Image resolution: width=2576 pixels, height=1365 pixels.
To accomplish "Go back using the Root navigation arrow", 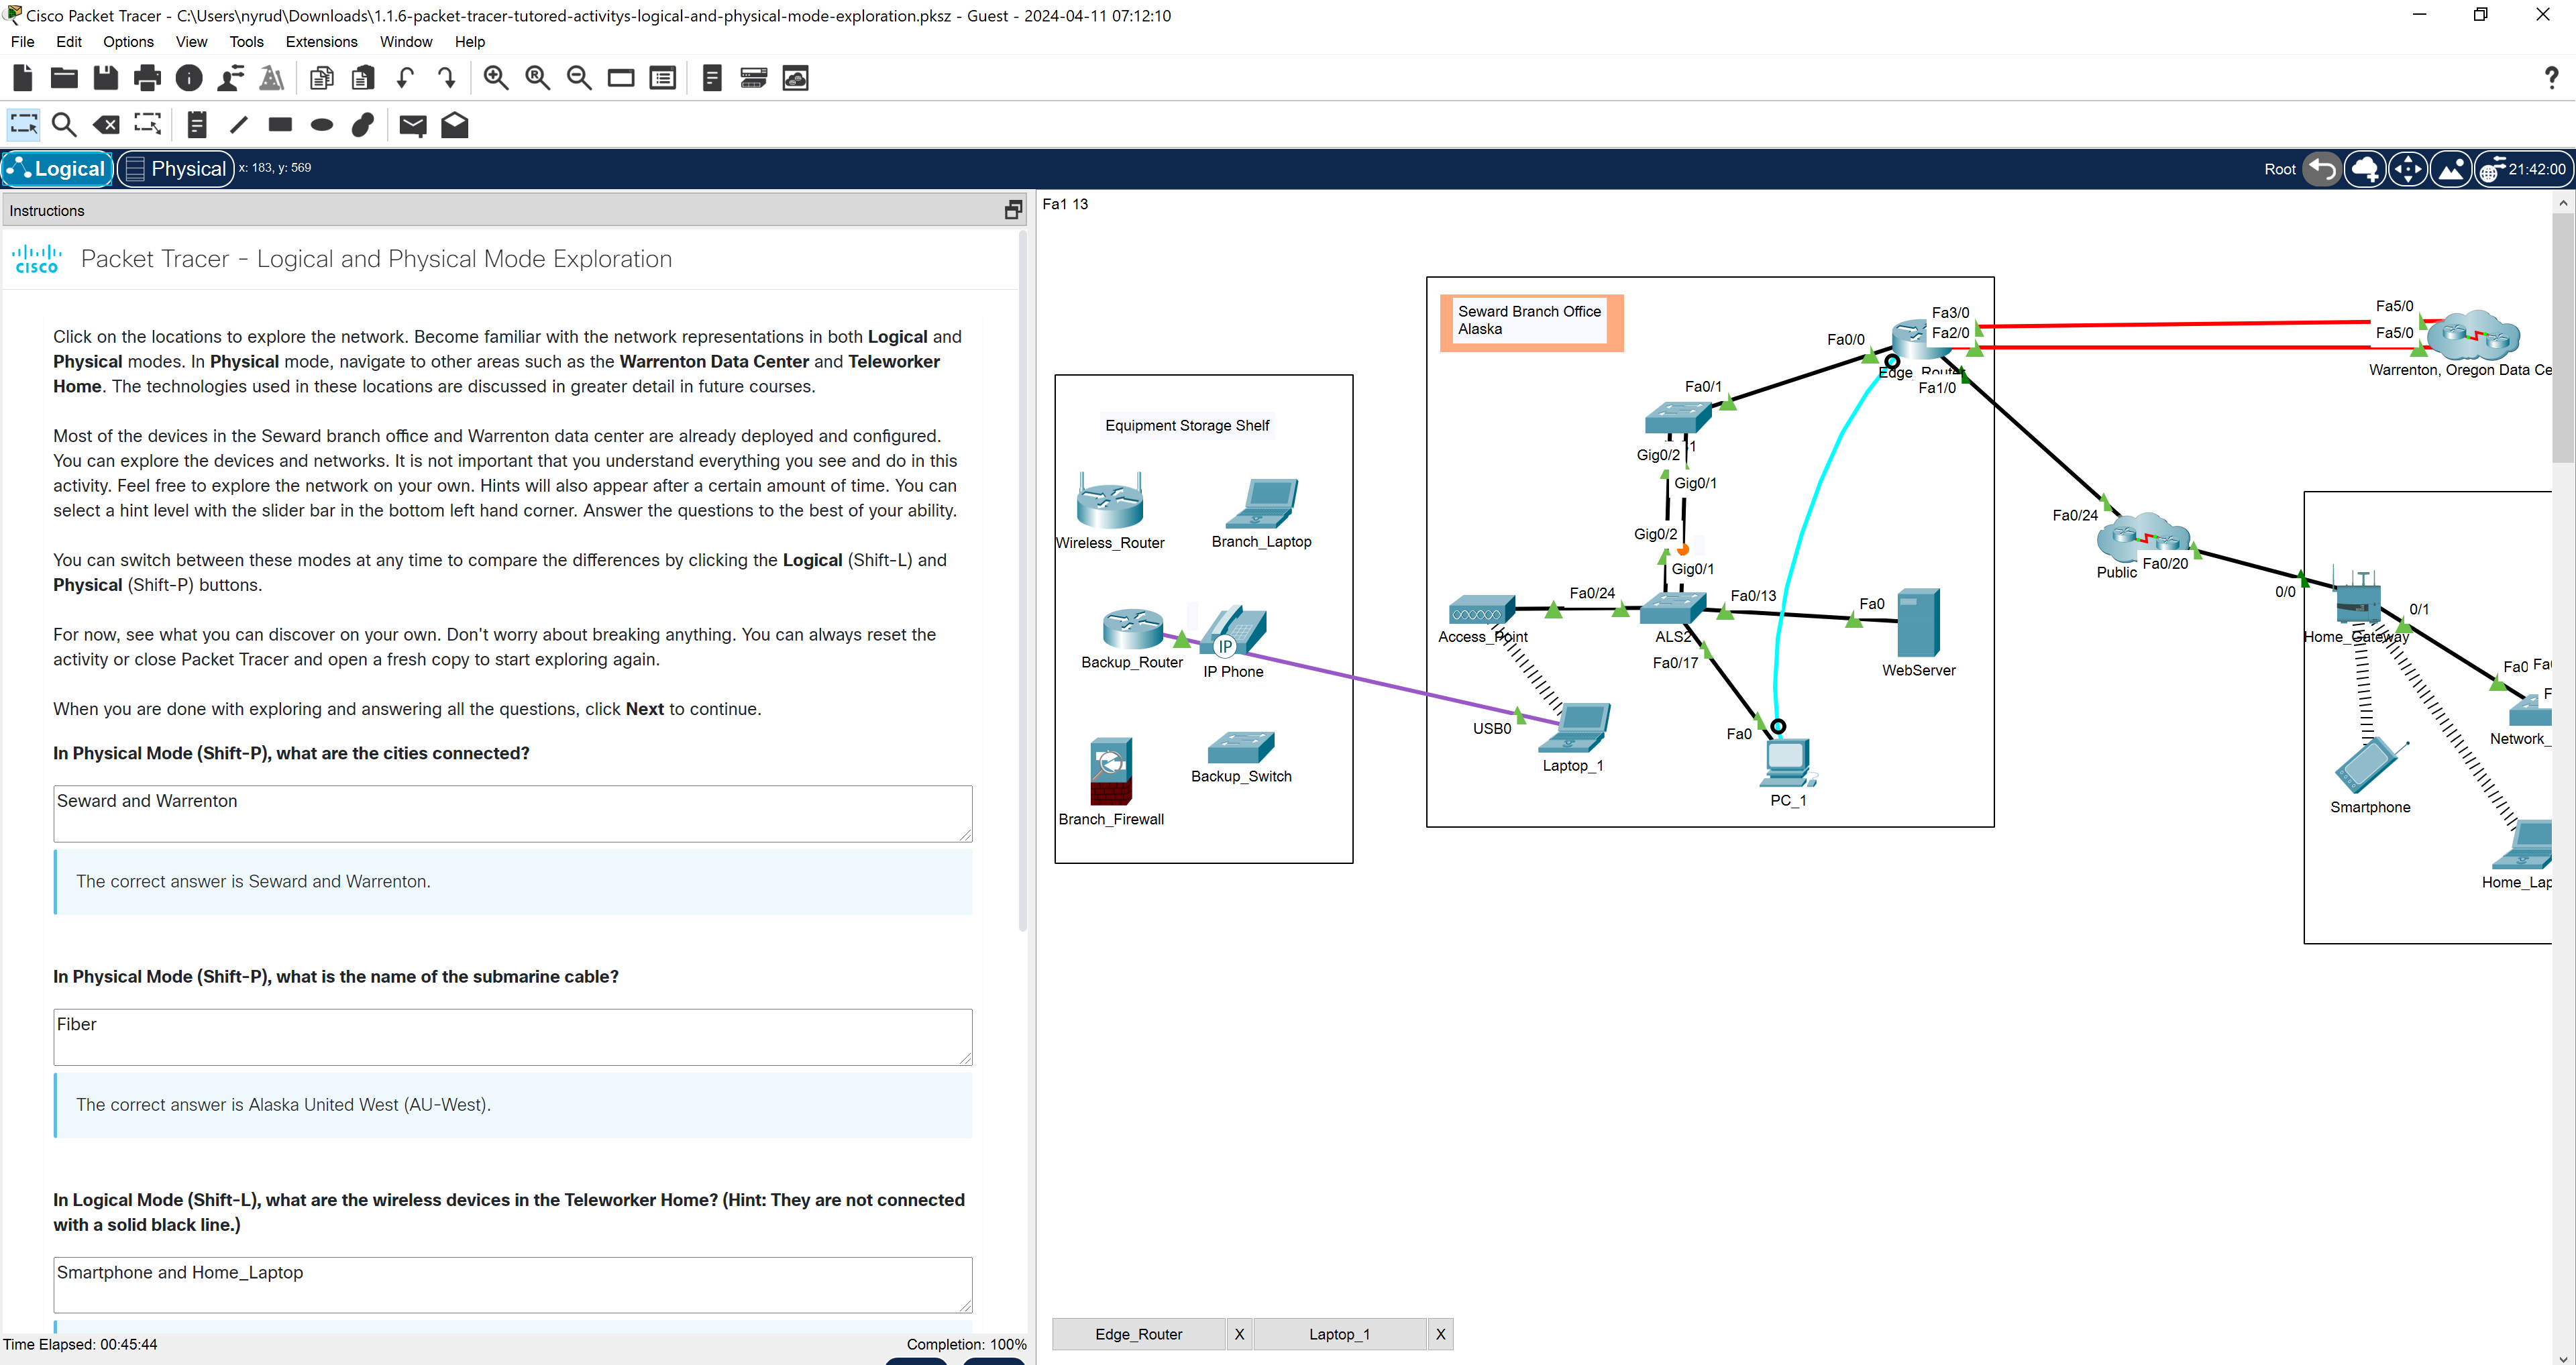I will [2322, 169].
